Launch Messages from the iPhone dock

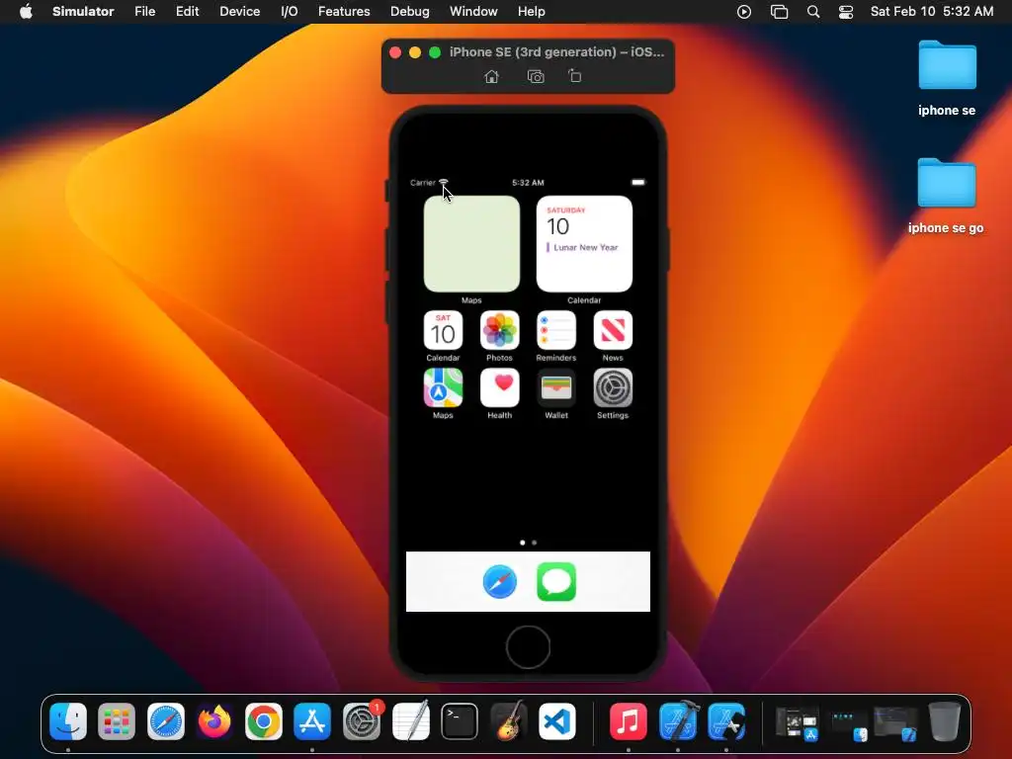[x=556, y=581]
